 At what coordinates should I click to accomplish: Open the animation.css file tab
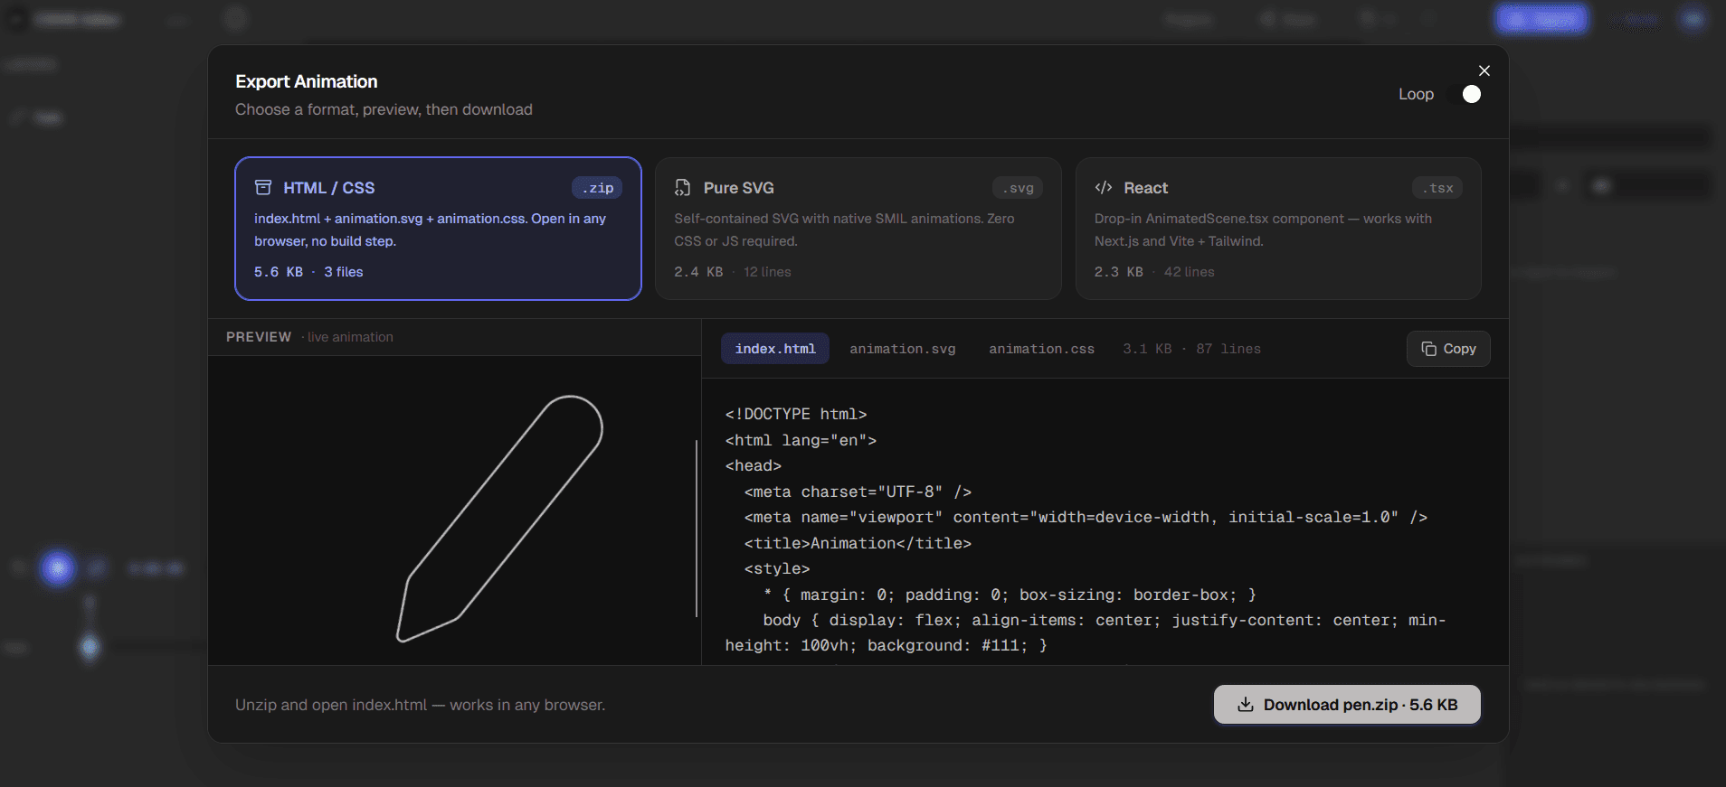pyautogui.click(x=1041, y=349)
